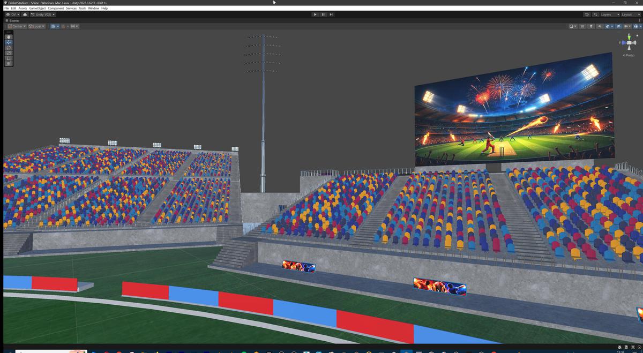This screenshot has height=353, width=643.
Task: Open the Services menu
Action: [71, 8]
